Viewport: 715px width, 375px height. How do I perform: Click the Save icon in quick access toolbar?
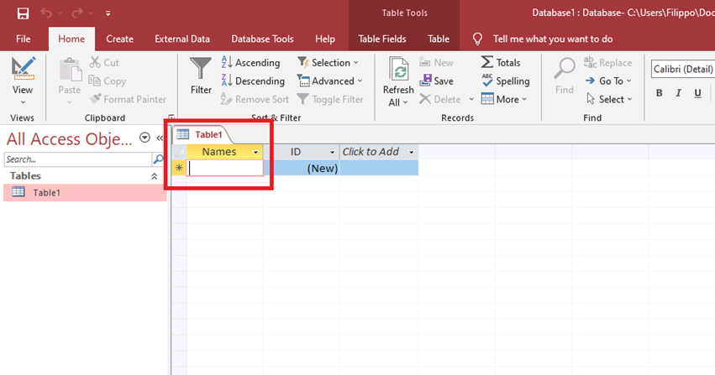[23, 13]
